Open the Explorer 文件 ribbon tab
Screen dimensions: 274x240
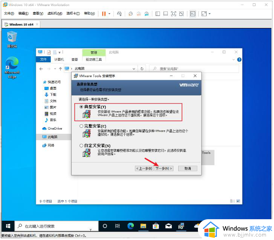43,59
